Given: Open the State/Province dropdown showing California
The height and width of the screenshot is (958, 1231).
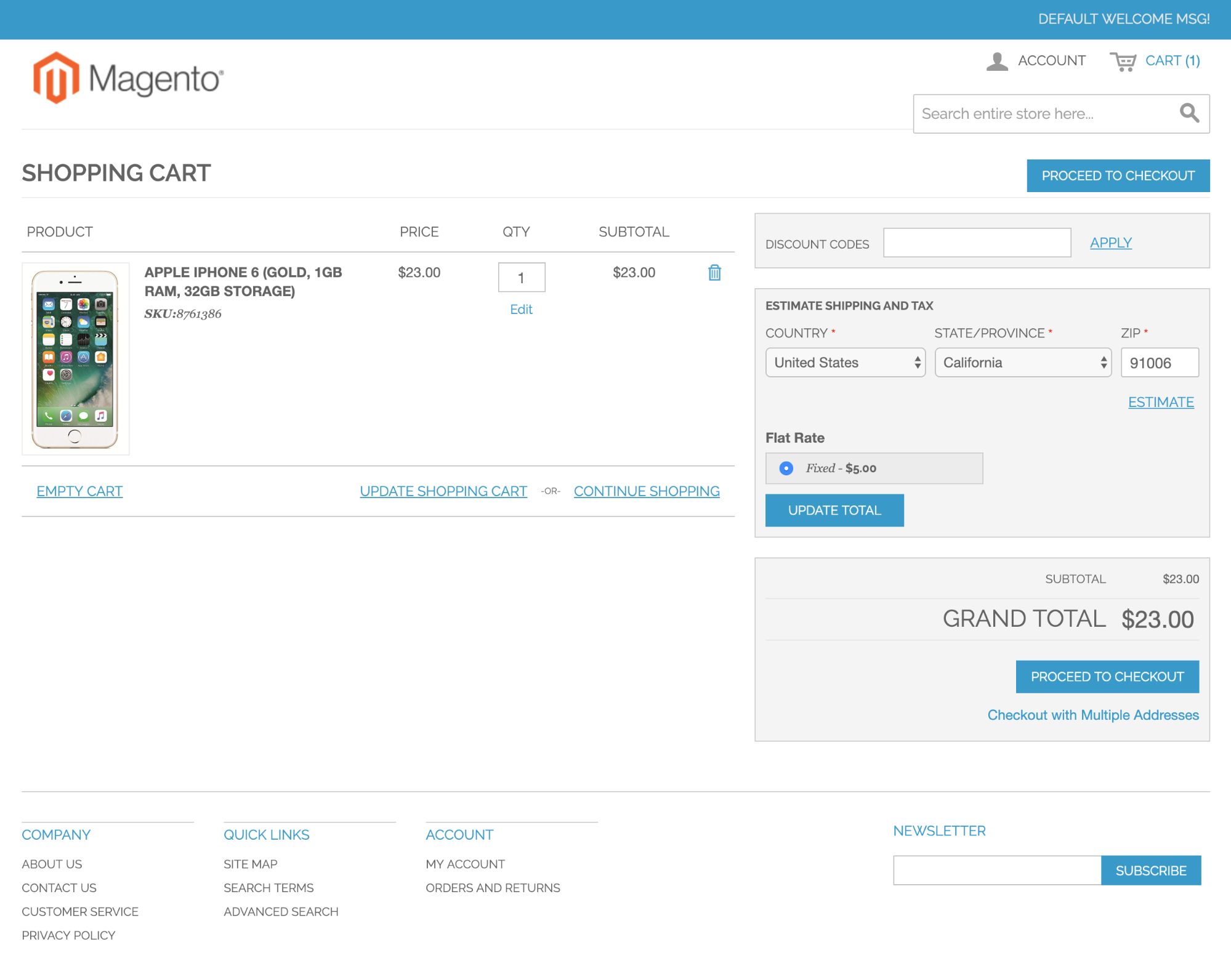Looking at the screenshot, I should coord(1023,363).
